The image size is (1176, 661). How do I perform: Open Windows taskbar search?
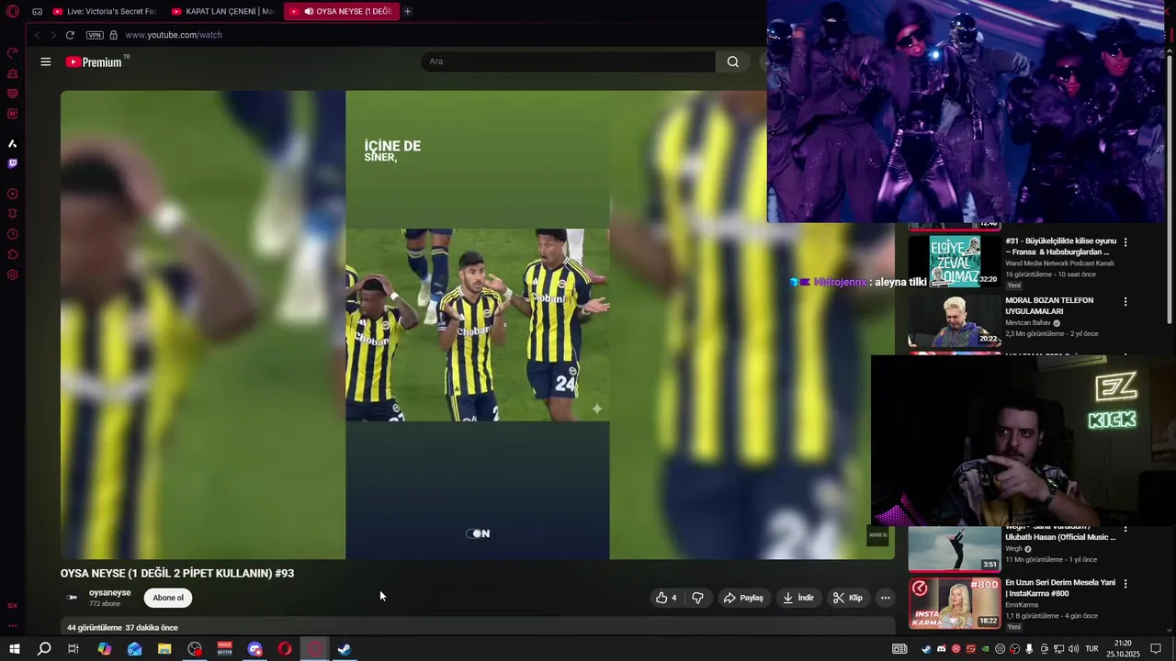point(44,649)
